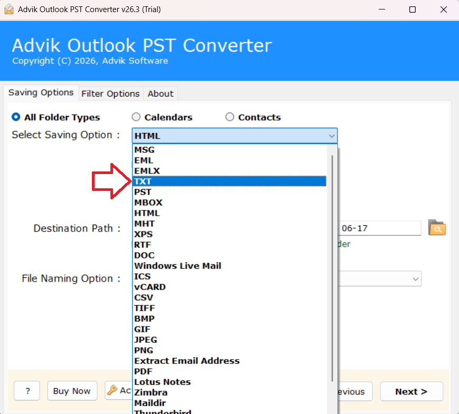Screen dimensions: 459x414
Task: Select the All Folder Types radio button
Action: tap(16, 117)
